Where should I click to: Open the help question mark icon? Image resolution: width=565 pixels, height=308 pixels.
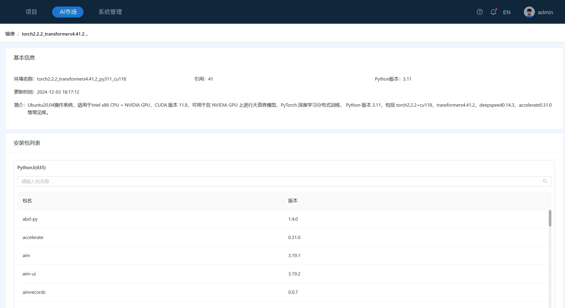(x=479, y=12)
